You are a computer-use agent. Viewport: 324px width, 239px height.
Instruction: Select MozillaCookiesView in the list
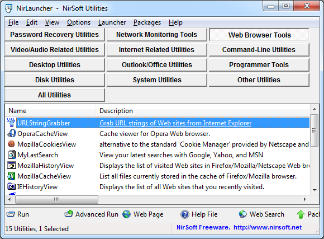(x=47, y=144)
